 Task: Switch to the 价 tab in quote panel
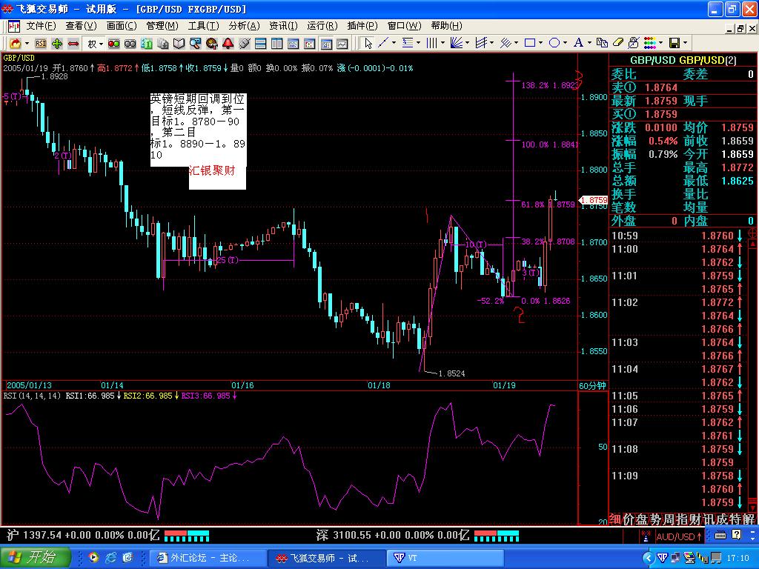pyautogui.click(x=629, y=519)
